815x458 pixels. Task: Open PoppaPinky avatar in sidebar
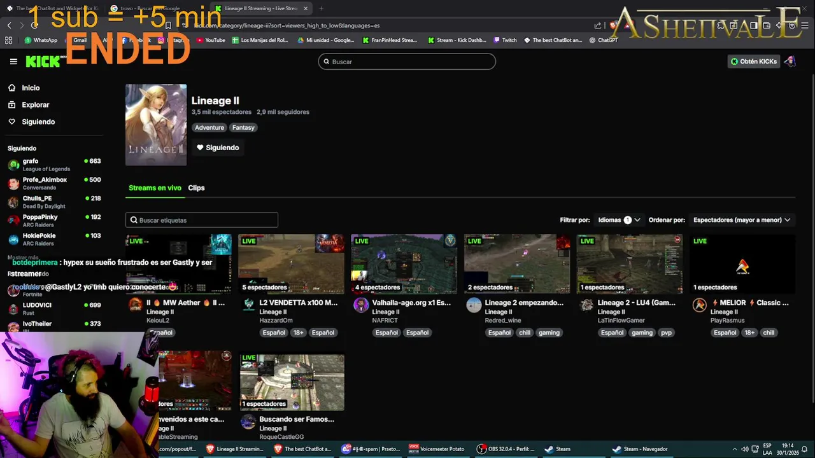(13, 221)
